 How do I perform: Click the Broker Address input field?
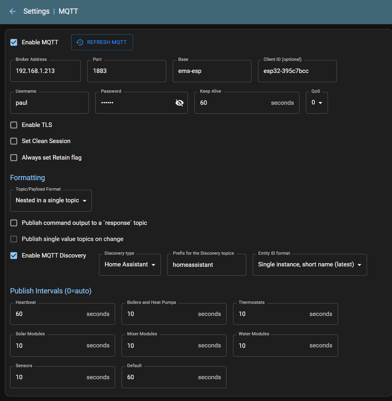(45, 71)
